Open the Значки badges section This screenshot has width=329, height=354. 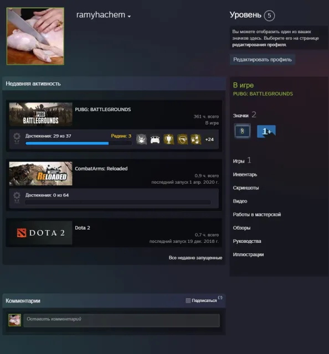244,115
